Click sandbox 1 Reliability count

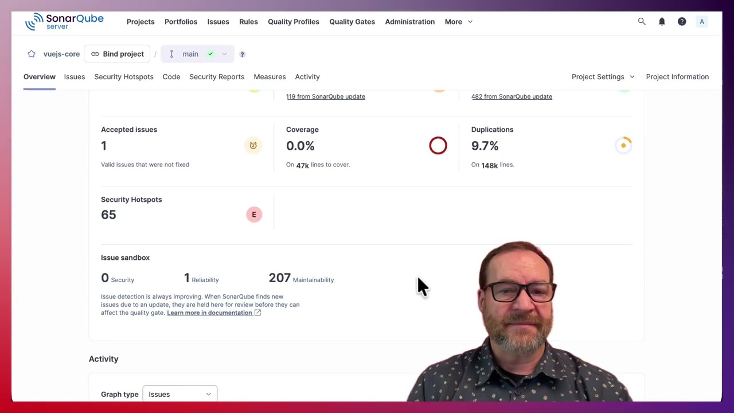(186, 278)
